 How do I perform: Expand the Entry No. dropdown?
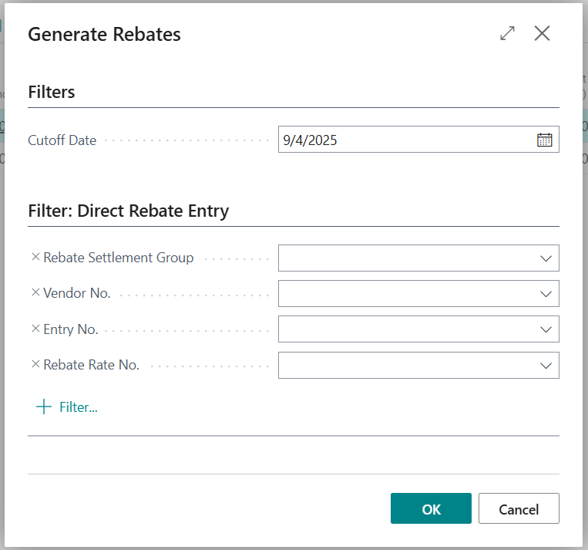pos(546,329)
